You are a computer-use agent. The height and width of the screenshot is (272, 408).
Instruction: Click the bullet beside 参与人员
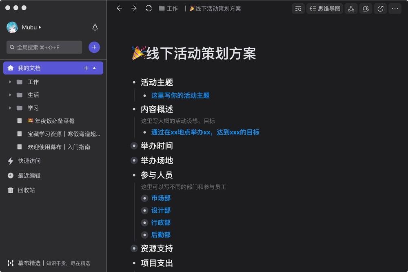coord(134,175)
